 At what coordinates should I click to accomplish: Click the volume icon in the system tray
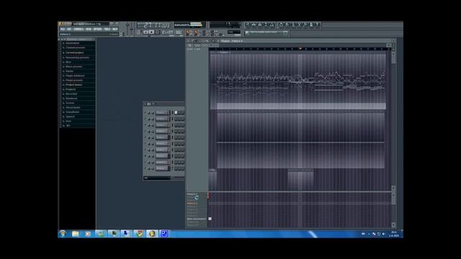click(x=384, y=234)
